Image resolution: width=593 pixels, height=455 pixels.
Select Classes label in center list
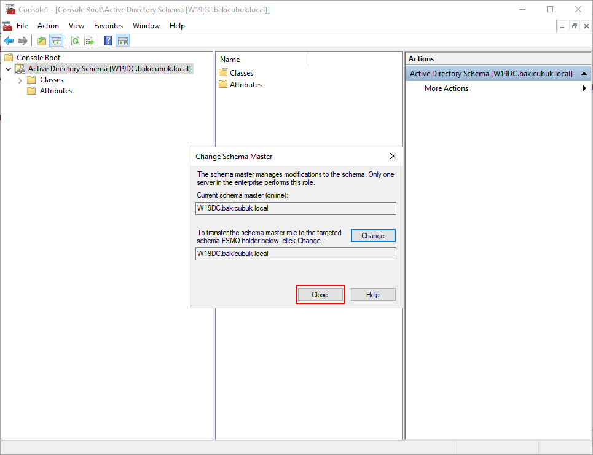242,72
